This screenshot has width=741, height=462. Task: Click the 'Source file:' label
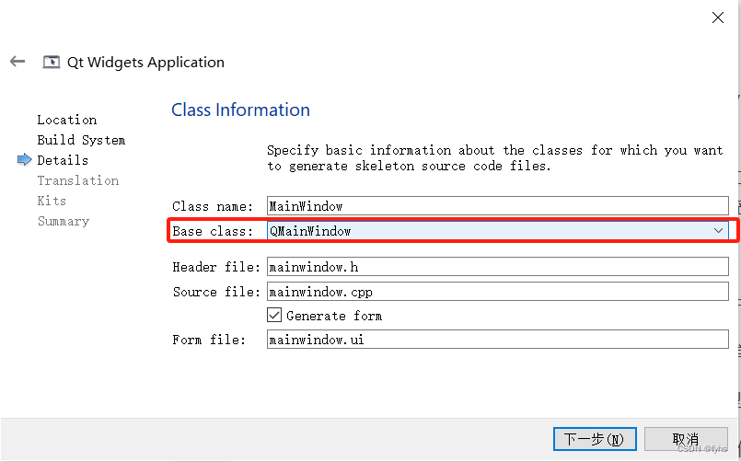(x=216, y=292)
